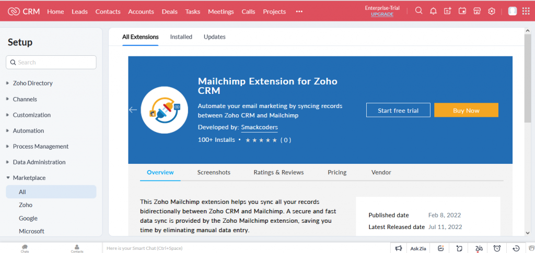Viewport: 535px width, 253px height.
Task: Click the Zoho CRM logo icon
Action: 14,11
